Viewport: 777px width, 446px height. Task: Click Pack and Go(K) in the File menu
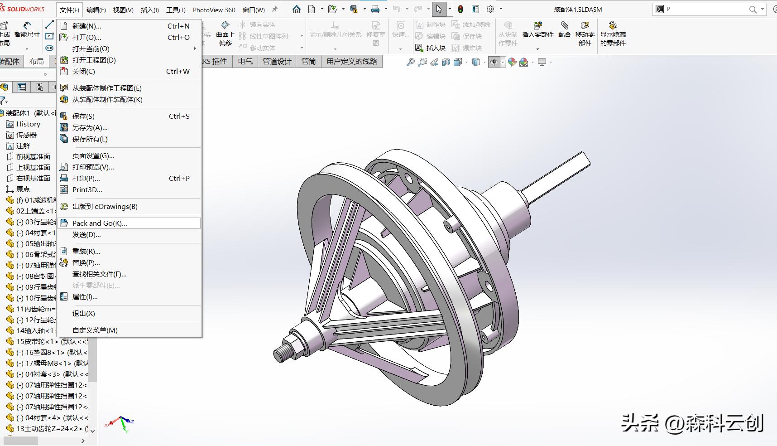click(x=100, y=223)
